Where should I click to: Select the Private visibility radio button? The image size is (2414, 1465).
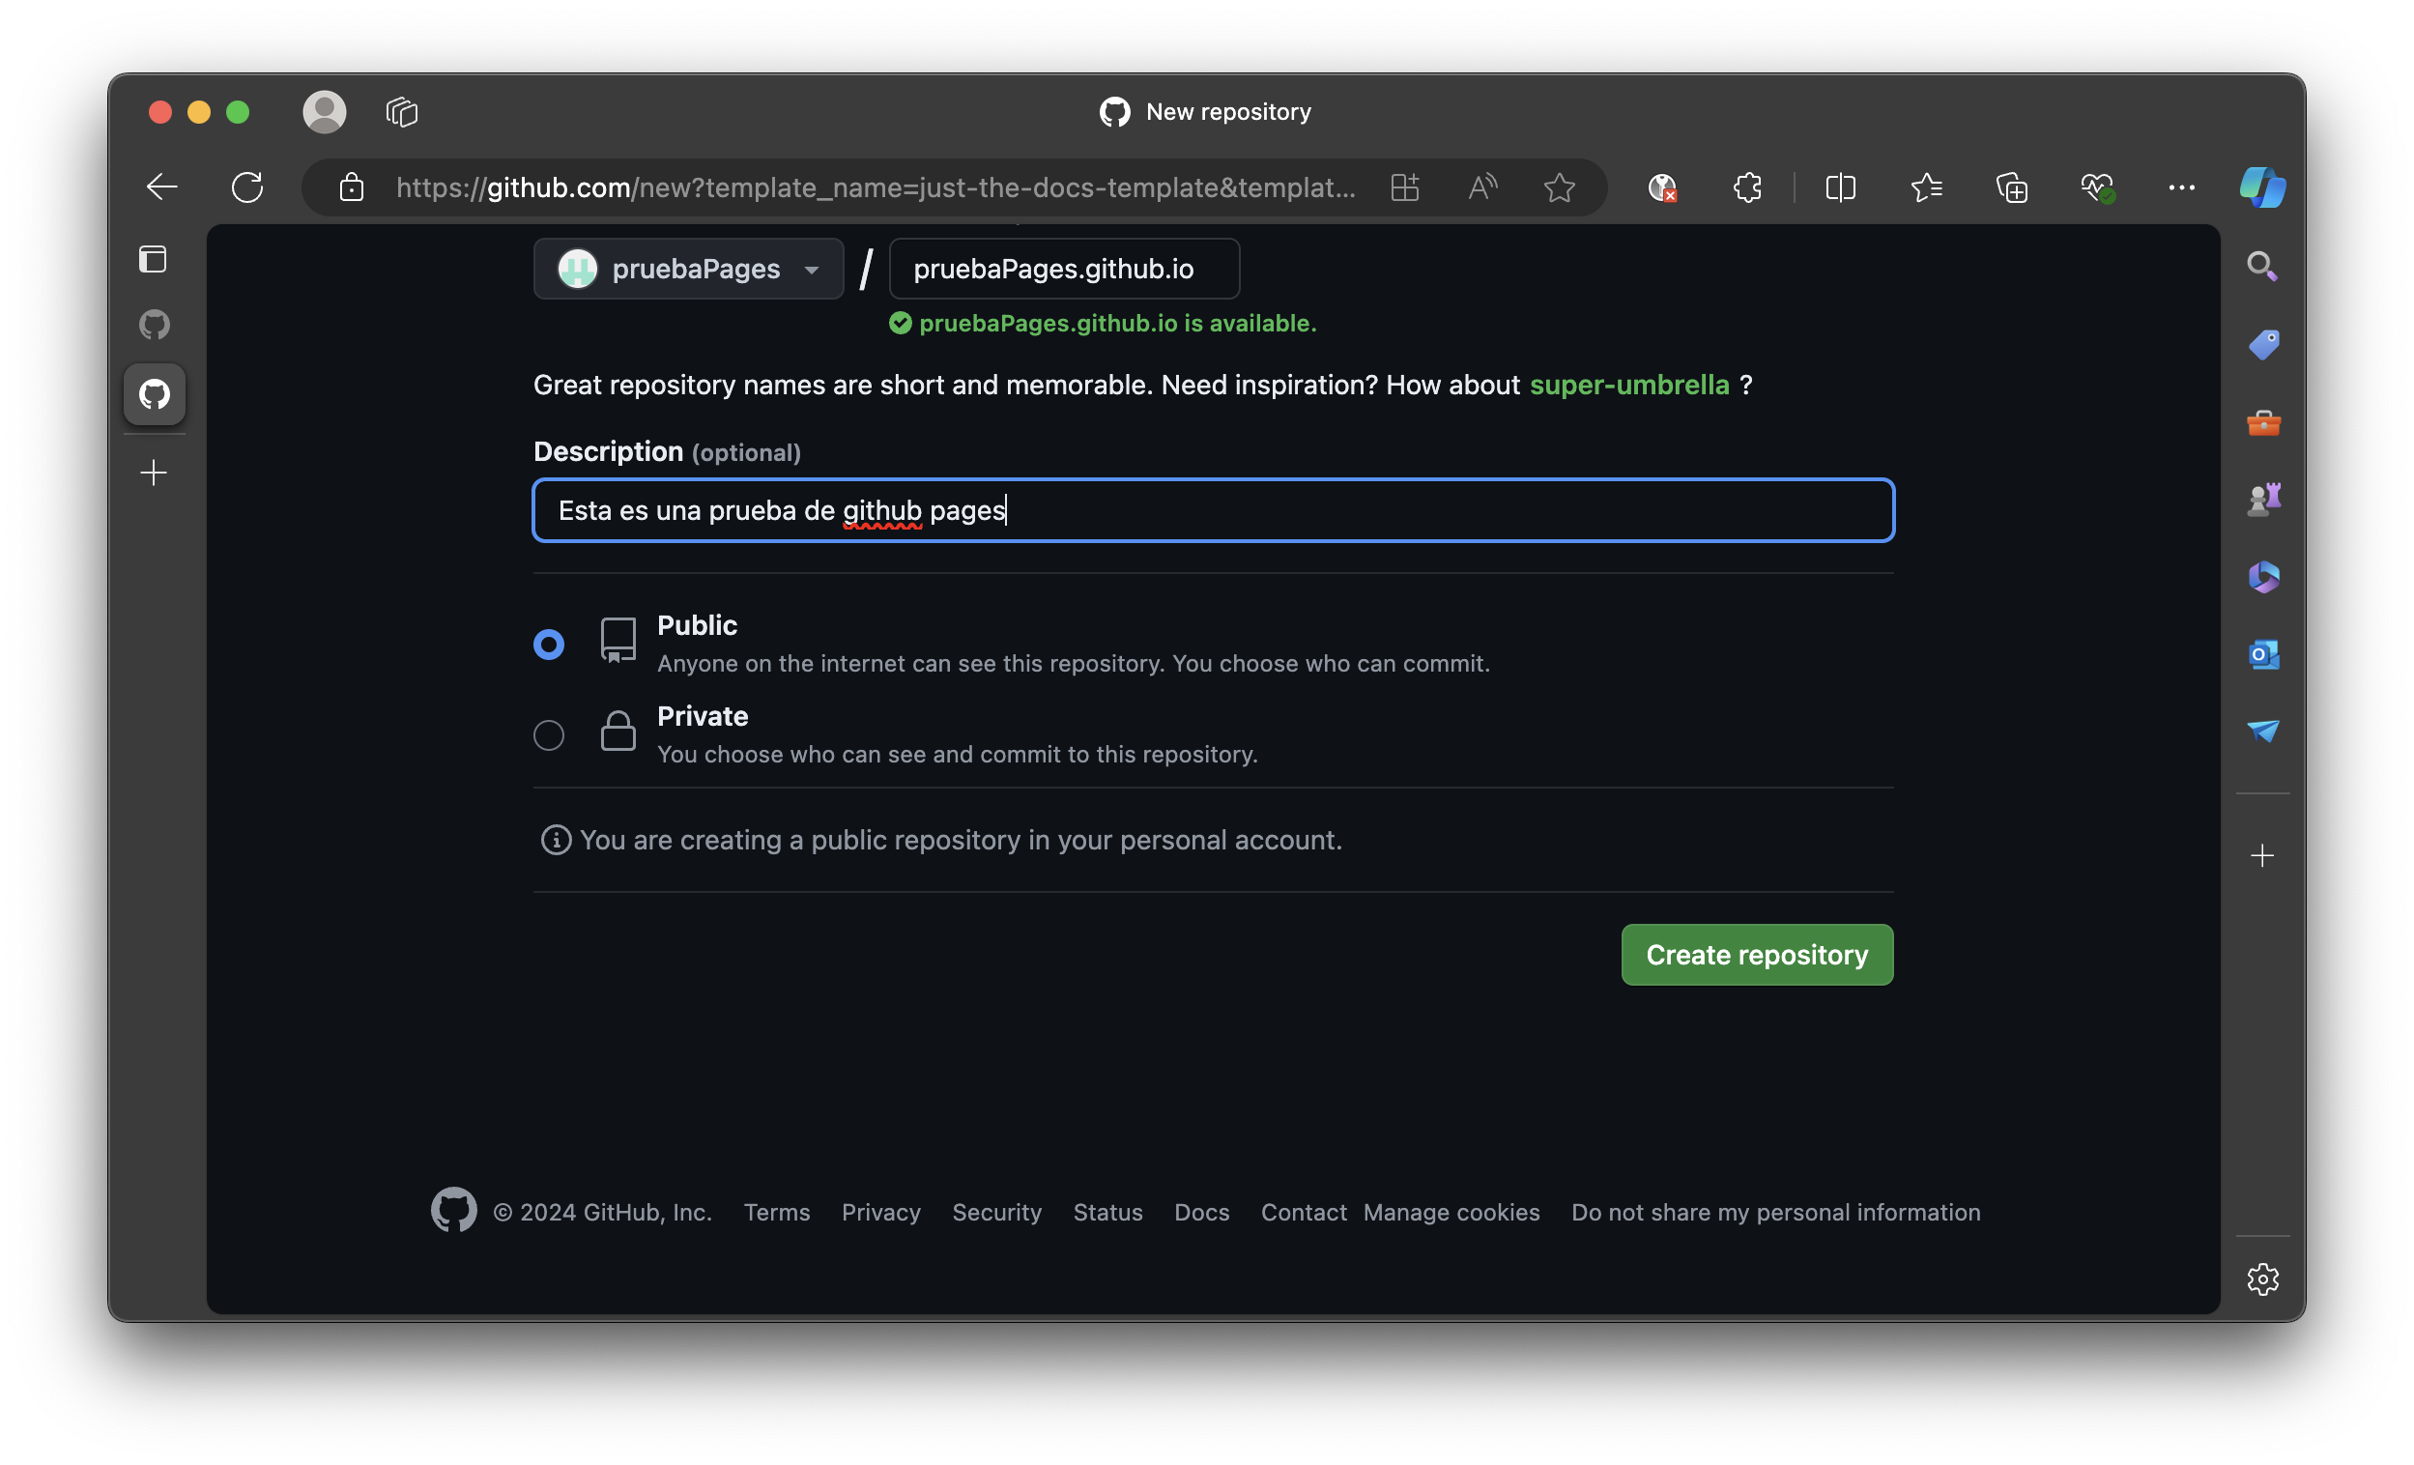point(548,734)
